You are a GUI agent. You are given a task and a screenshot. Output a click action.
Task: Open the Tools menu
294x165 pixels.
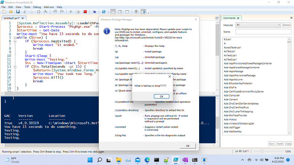click(27, 7)
